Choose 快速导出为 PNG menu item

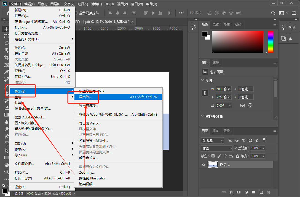tap(118, 91)
